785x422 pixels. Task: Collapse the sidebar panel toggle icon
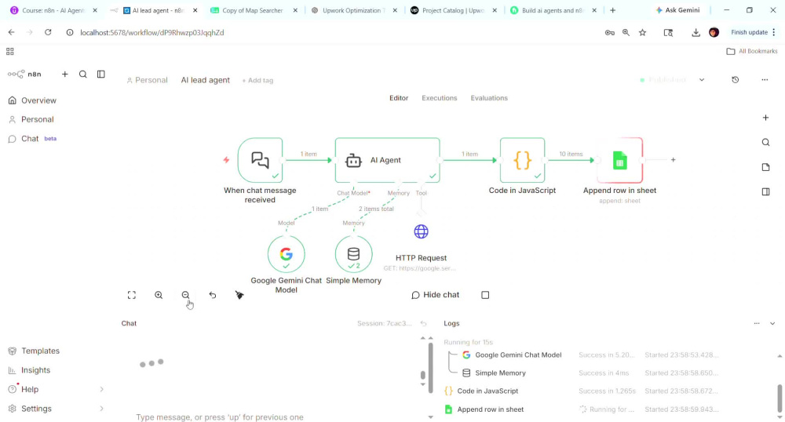(101, 74)
